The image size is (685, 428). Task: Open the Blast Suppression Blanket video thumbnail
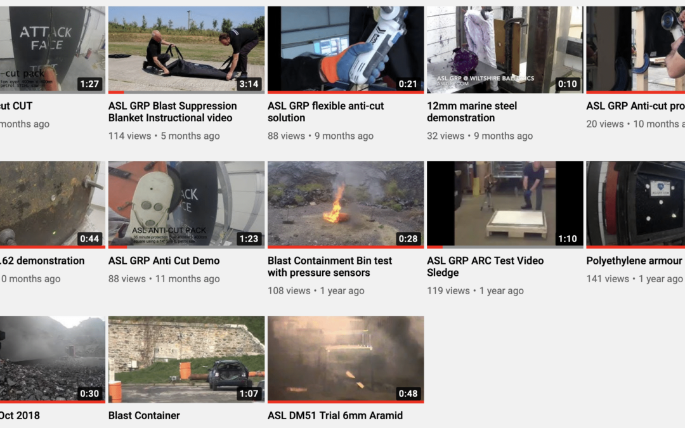tap(186, 49)
